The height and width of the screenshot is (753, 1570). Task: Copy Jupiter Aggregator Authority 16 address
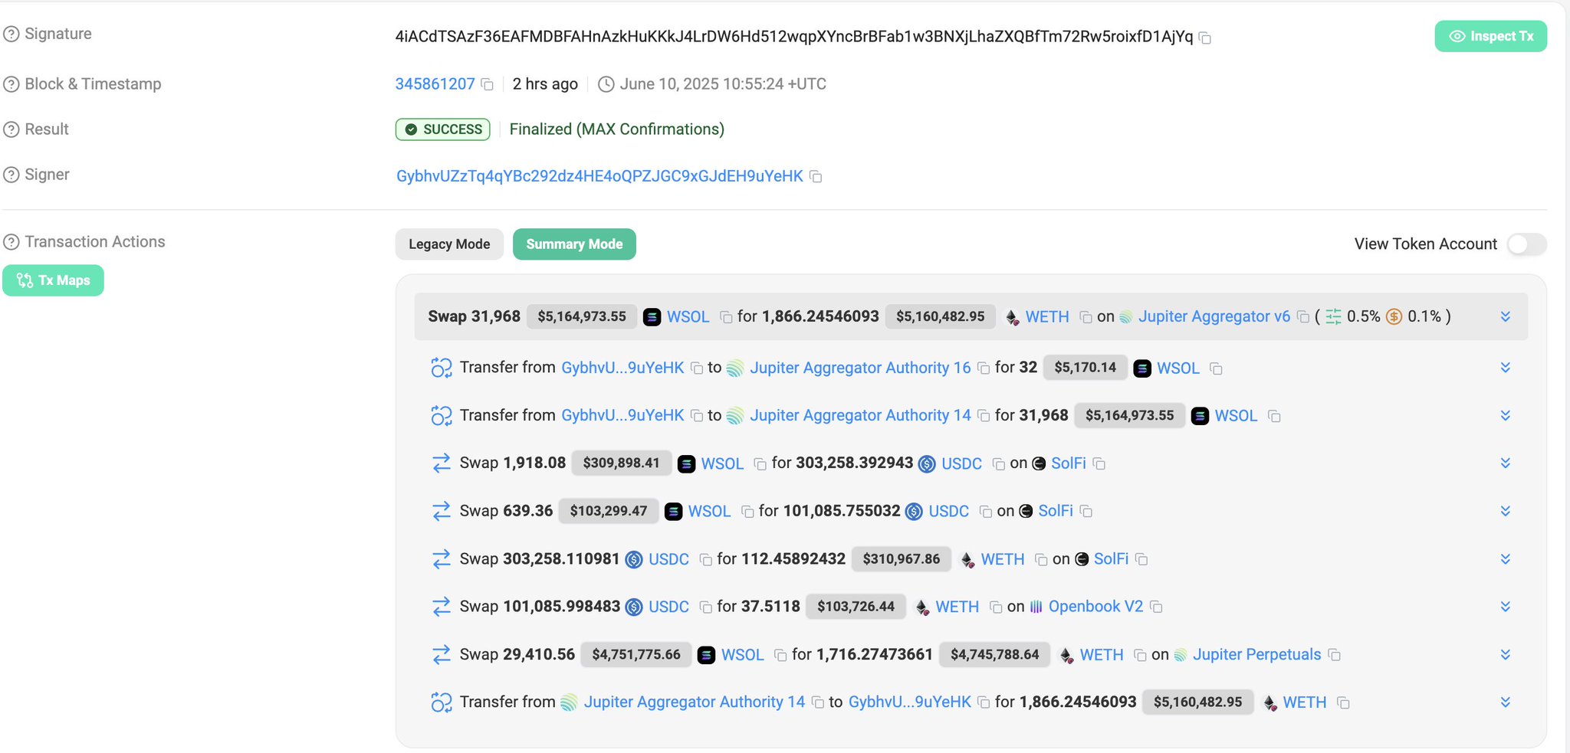tap(984, 368)
